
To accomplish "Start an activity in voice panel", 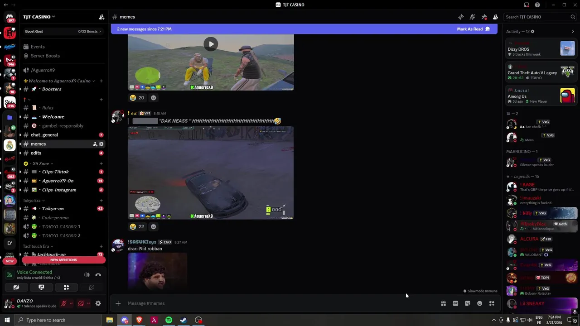I will pos(66,287).
